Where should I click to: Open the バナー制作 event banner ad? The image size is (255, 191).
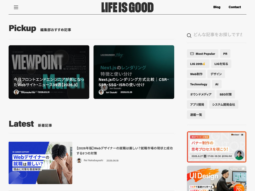point(217,147)
